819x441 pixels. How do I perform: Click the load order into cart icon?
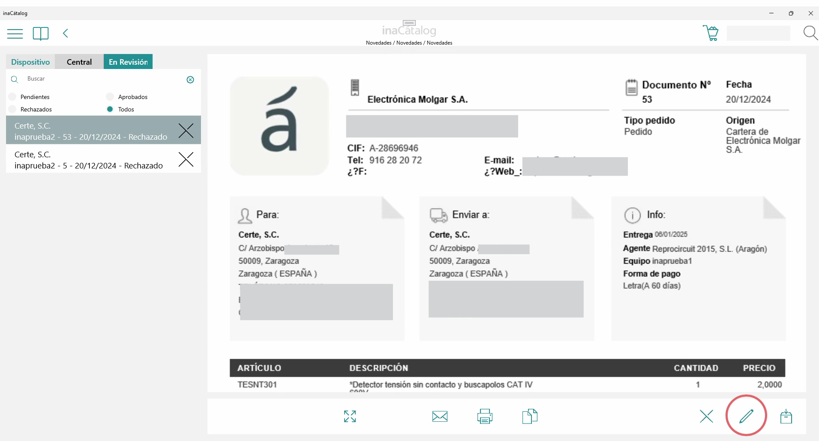pos(786,416)
